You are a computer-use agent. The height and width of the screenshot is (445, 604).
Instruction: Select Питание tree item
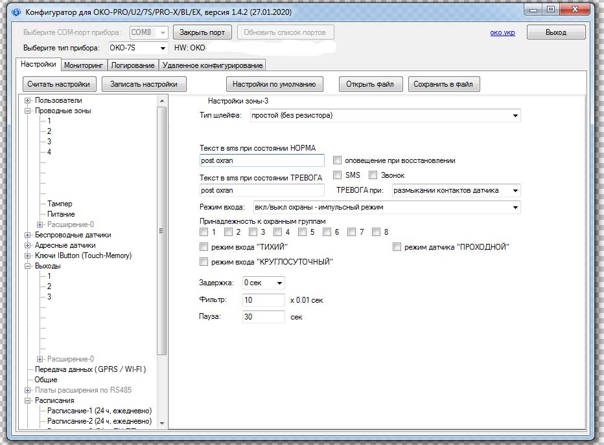[61, 214]
